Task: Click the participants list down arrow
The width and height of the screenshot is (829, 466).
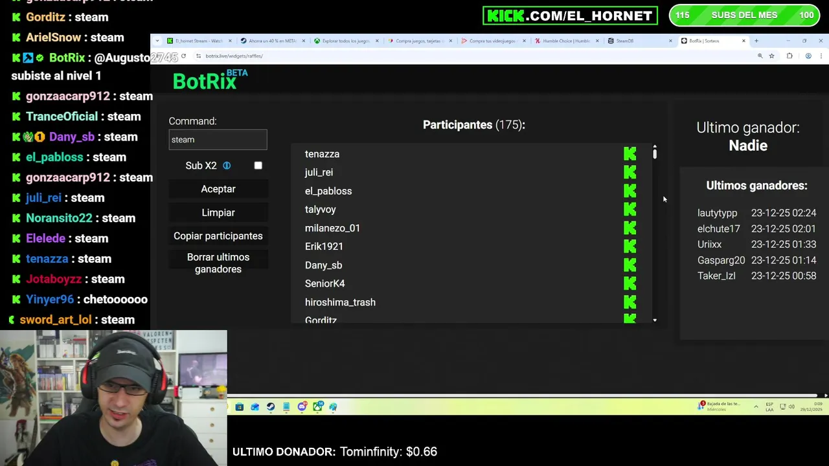Action: (x=655, y=320)
